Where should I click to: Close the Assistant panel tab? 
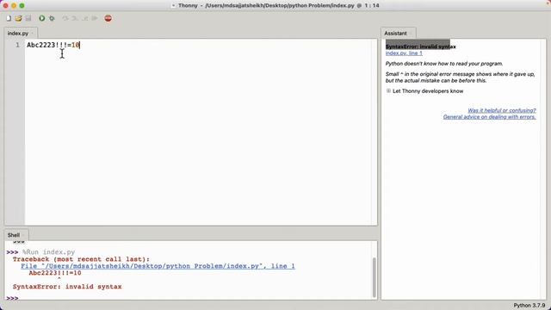tap(411, 34)
